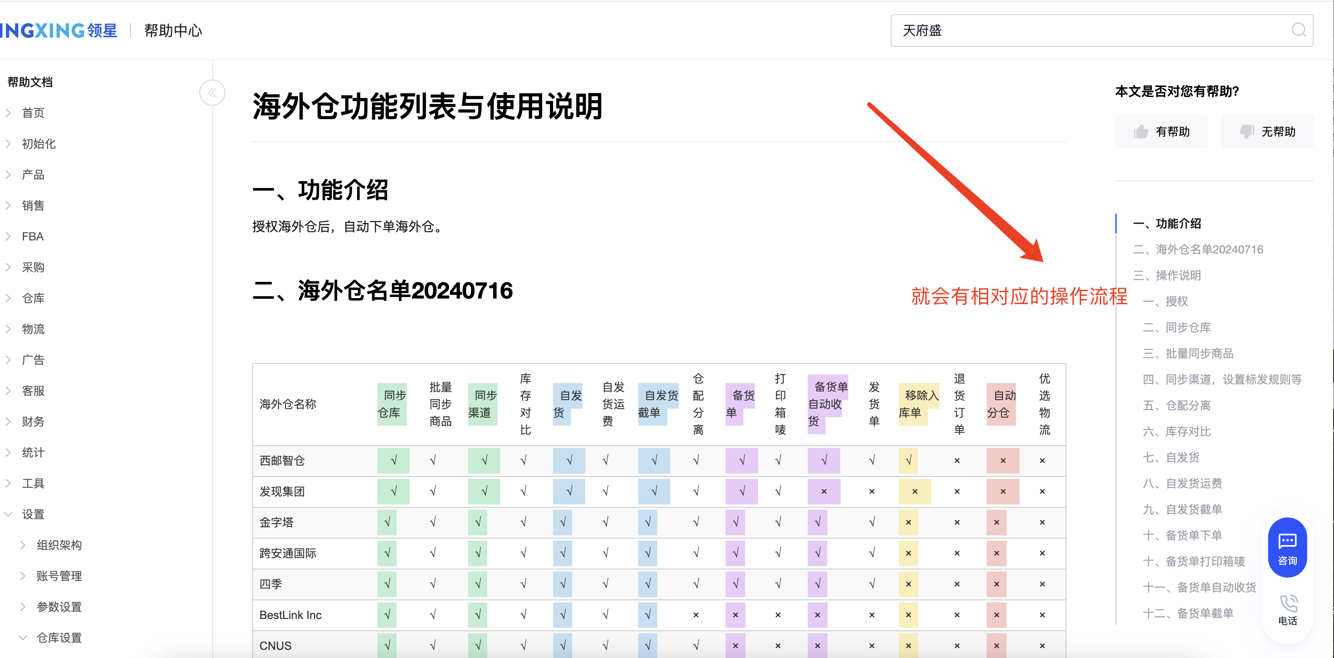Click the green 同步仓库 column header
The image size is (1334, 658).
click(x=392, y=404)
